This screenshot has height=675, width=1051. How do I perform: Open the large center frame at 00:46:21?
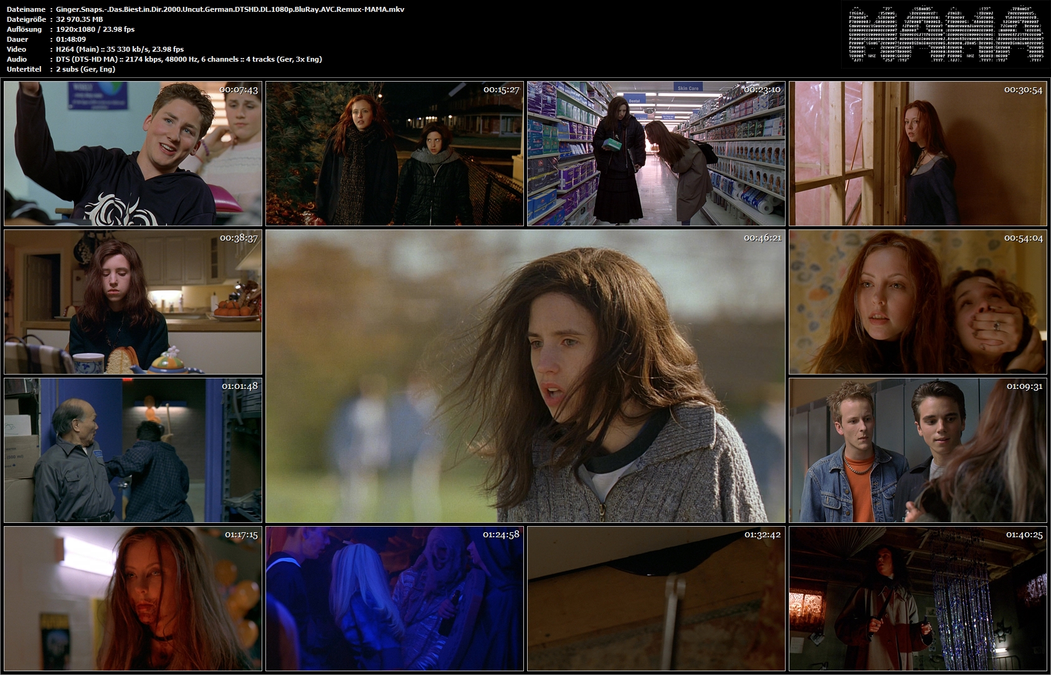[525, 376]
